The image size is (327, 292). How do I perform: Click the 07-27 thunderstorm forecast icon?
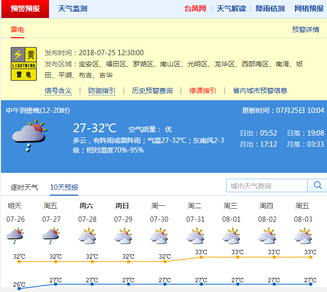pyautogui.click(x=51, y=237)
